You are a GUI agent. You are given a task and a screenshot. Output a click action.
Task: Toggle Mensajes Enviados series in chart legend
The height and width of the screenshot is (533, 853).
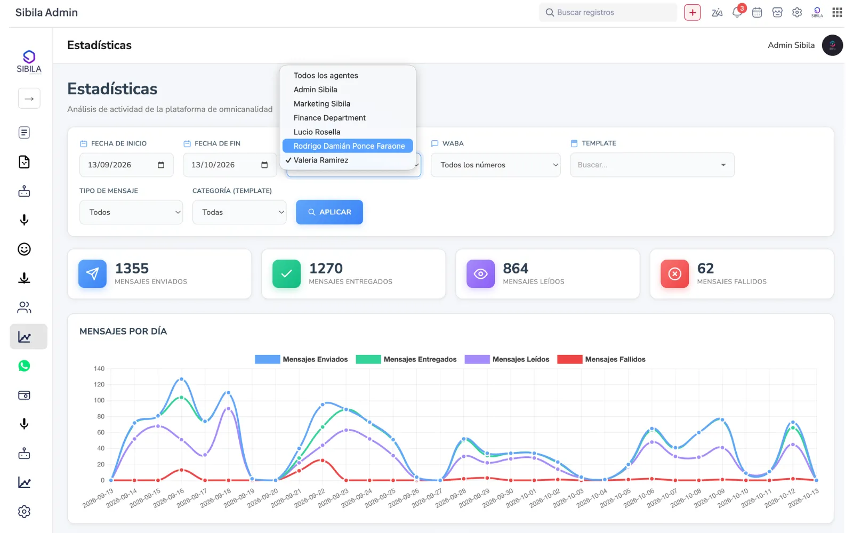tap(301, 359)
